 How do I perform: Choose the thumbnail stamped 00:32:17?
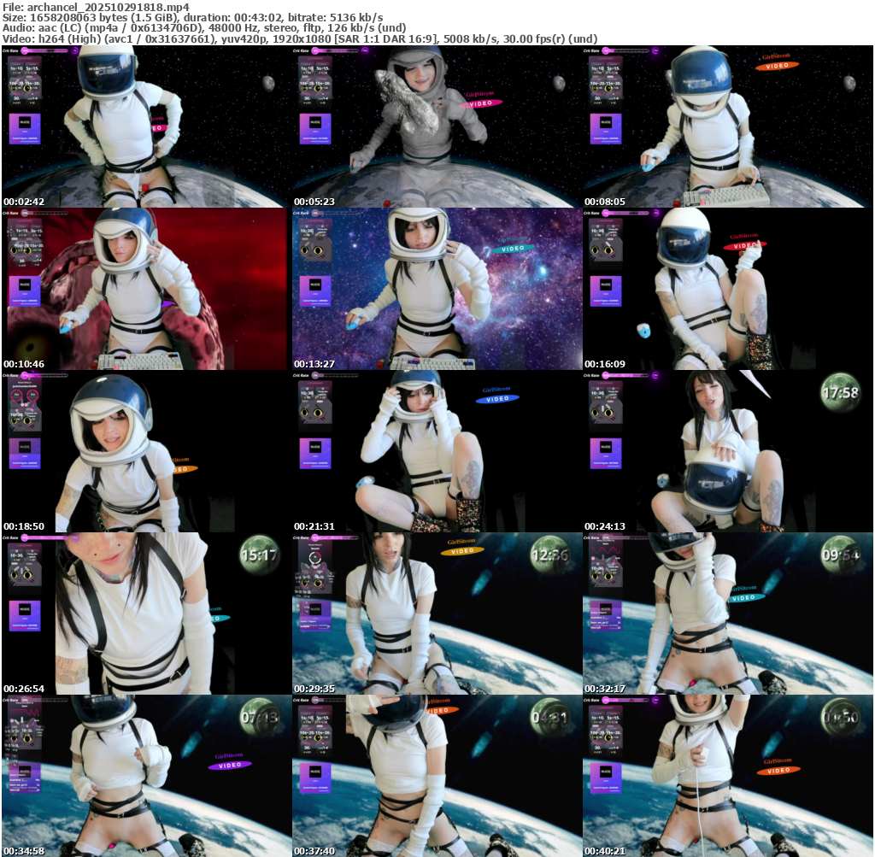728,613
